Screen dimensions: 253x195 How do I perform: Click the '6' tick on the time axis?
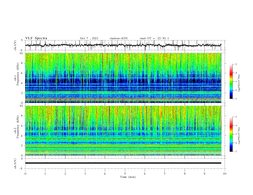[145, 174]
